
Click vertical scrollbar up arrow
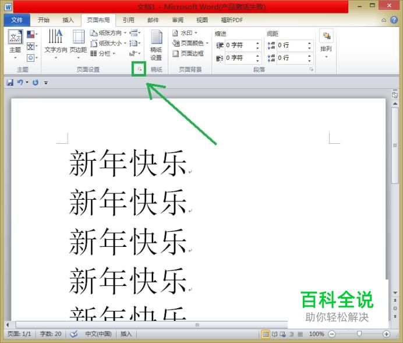tap(395, 103)
